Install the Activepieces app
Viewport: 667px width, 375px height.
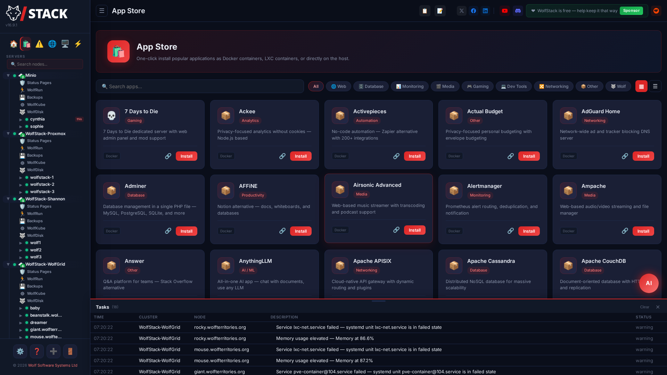click(x=414, y=156)
